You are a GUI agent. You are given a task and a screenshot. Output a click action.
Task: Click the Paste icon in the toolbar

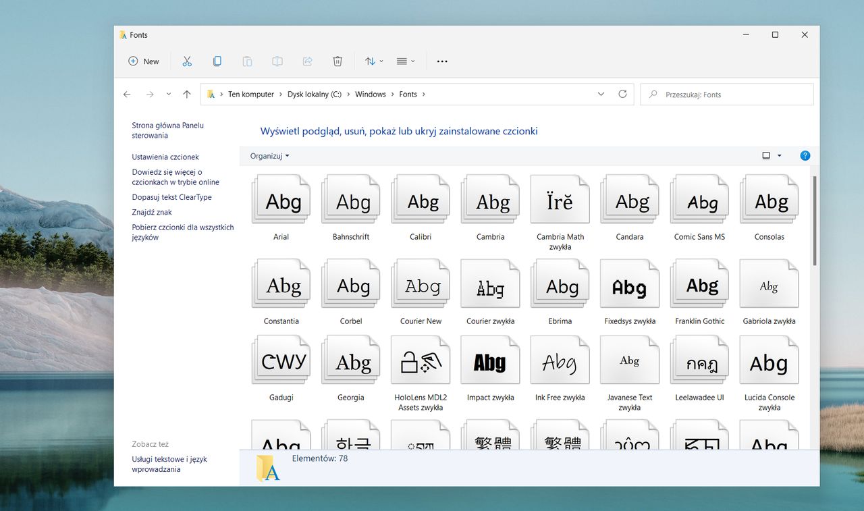[247, 61]
